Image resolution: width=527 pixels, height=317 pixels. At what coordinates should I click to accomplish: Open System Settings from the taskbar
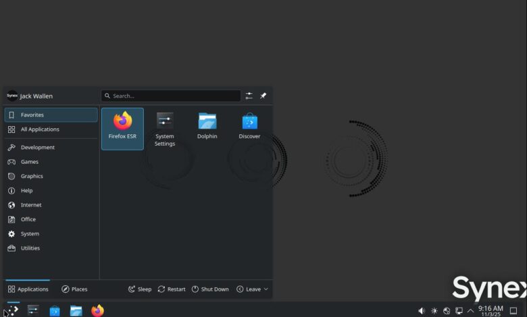33,310
